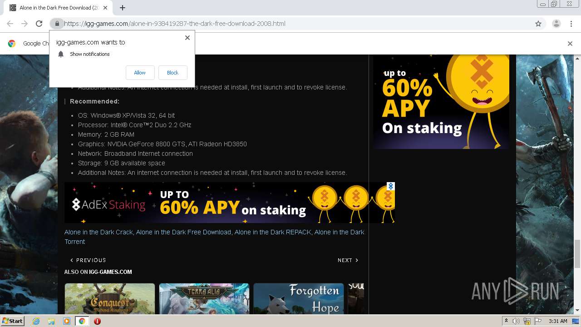This screenshot has width=581, height=327.
Task: Open the network tray icon
Action: (527, 321)
